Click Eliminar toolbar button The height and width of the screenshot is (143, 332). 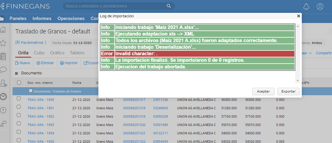(45, 63)
